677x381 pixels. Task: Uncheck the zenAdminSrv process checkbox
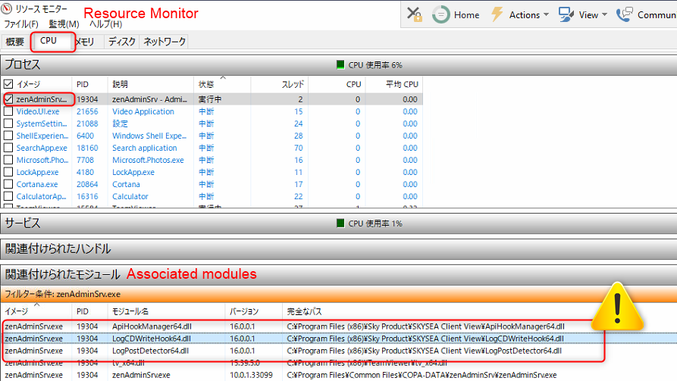click(x=8, y=99)
